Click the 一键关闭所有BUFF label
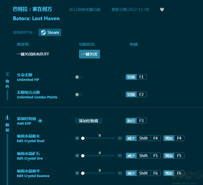203x185 pixels. 33,54
